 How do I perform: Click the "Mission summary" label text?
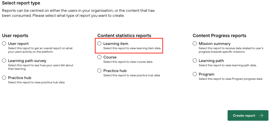(x=214, y=44)
